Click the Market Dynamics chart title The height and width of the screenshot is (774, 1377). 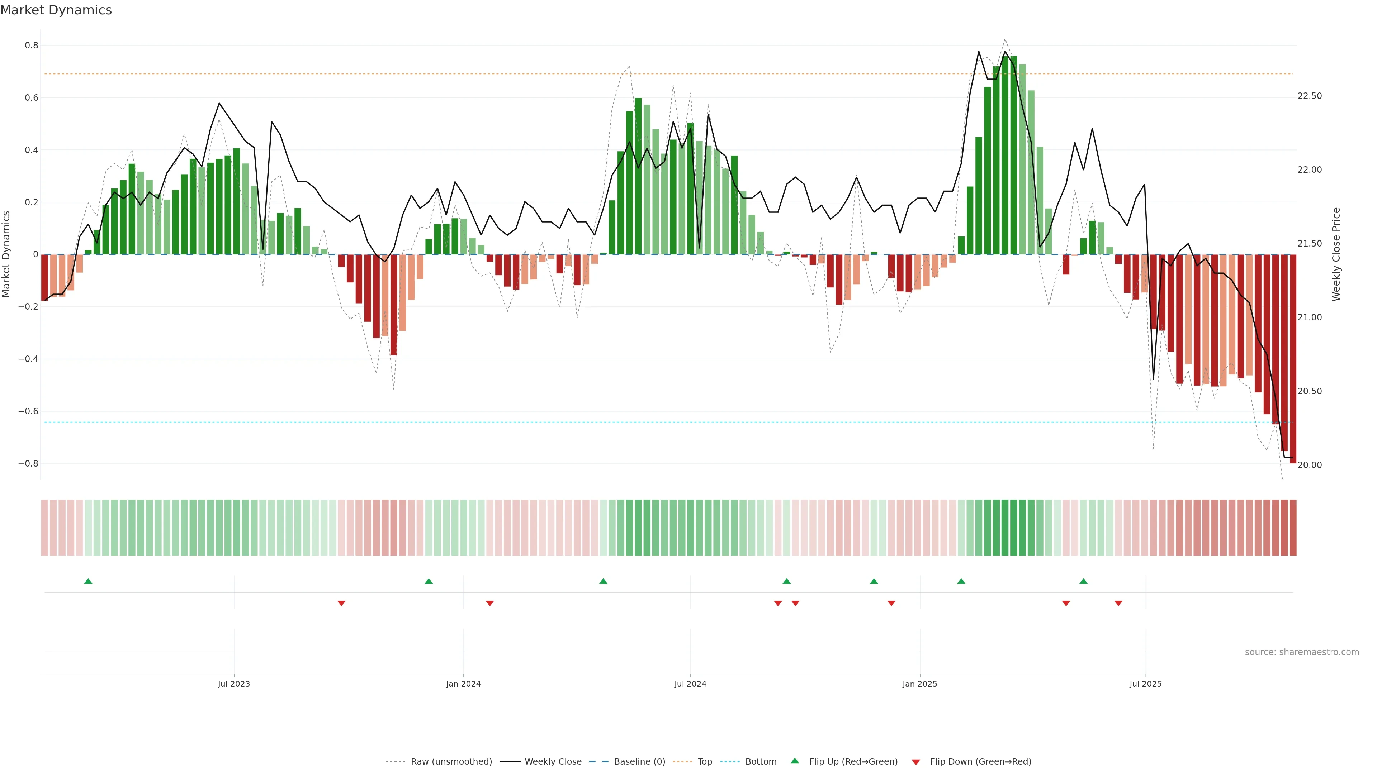tap(56, 10)
